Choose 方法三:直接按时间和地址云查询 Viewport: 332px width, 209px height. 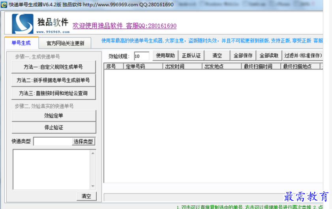(53, 93)
